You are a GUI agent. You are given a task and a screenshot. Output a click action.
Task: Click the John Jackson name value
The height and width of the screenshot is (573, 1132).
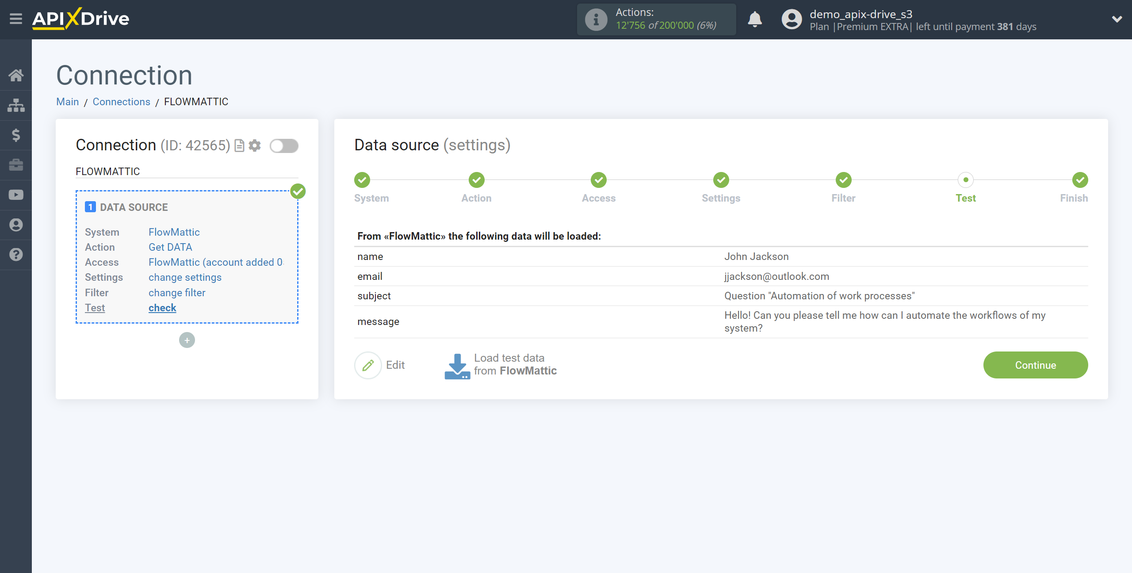pyautogui.click(x=756, y=256)
